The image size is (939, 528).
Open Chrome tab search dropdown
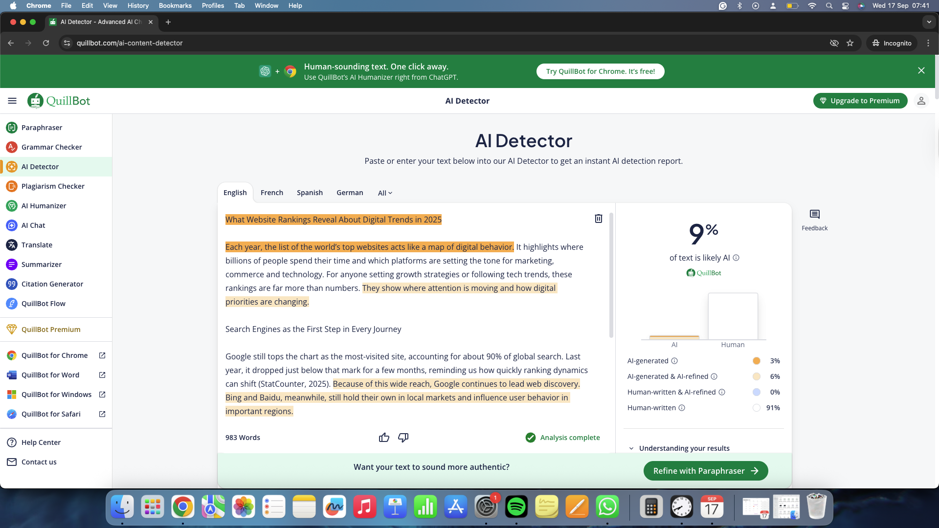[929, 22]
